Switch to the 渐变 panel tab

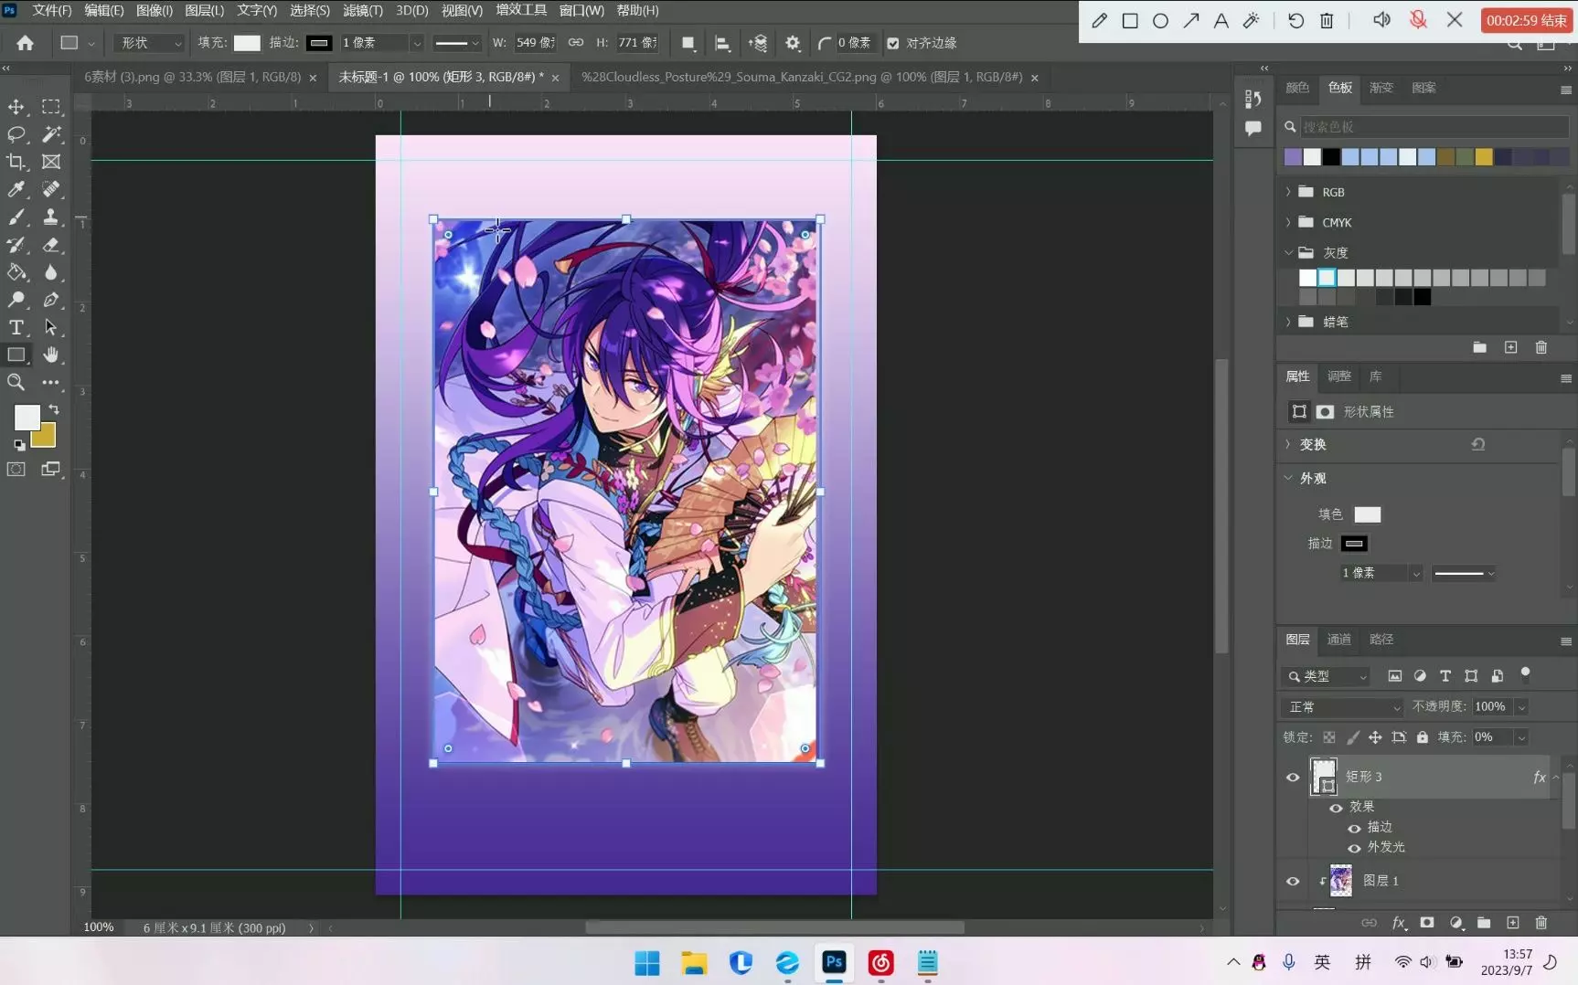(x=1381, y=88)
